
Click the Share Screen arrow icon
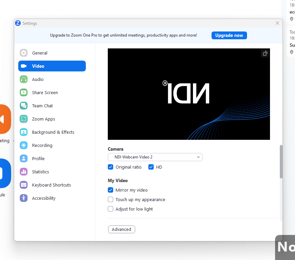click(x=24, y=92)
